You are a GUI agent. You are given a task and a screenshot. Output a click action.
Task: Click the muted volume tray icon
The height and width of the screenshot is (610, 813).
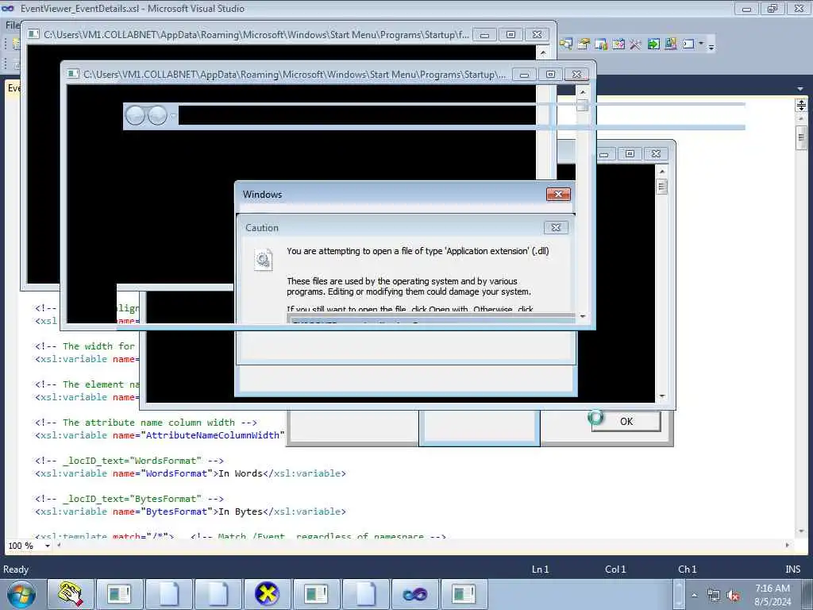pyautogui.click(x=733, y=596)
